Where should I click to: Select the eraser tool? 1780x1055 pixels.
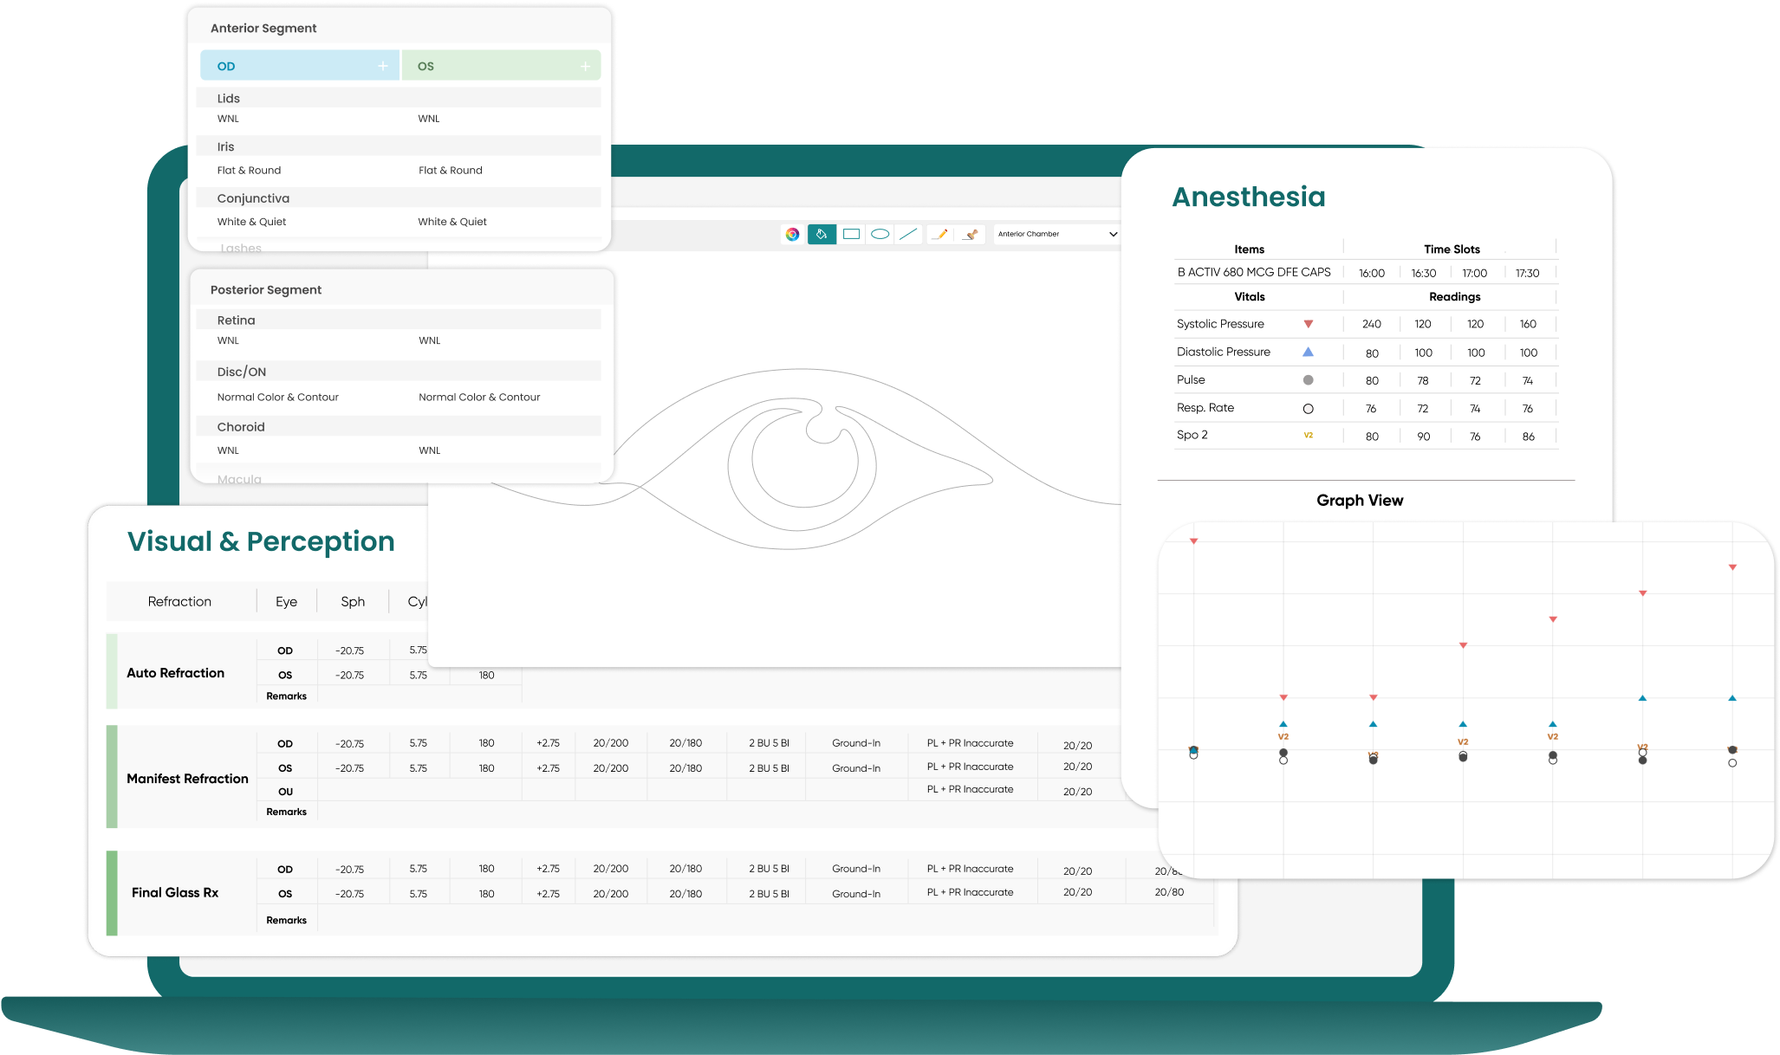click(x=970, y=234)
